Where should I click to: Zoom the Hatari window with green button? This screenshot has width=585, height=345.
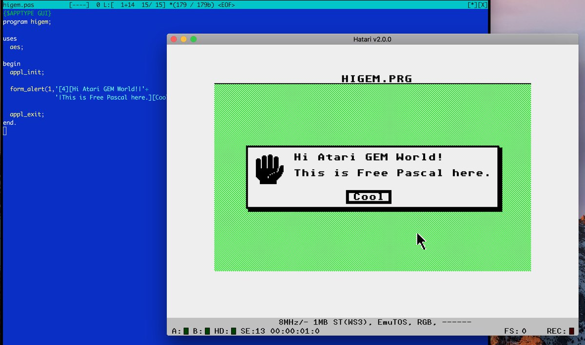194,39
